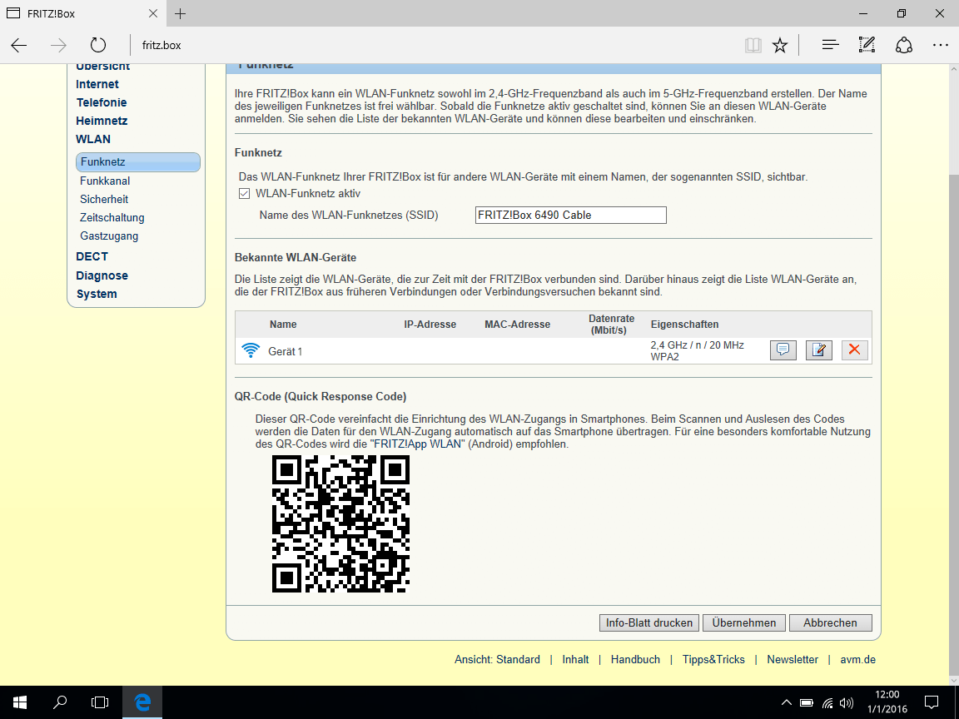Show hidden tray icons chevron

(x=787, y=703)
